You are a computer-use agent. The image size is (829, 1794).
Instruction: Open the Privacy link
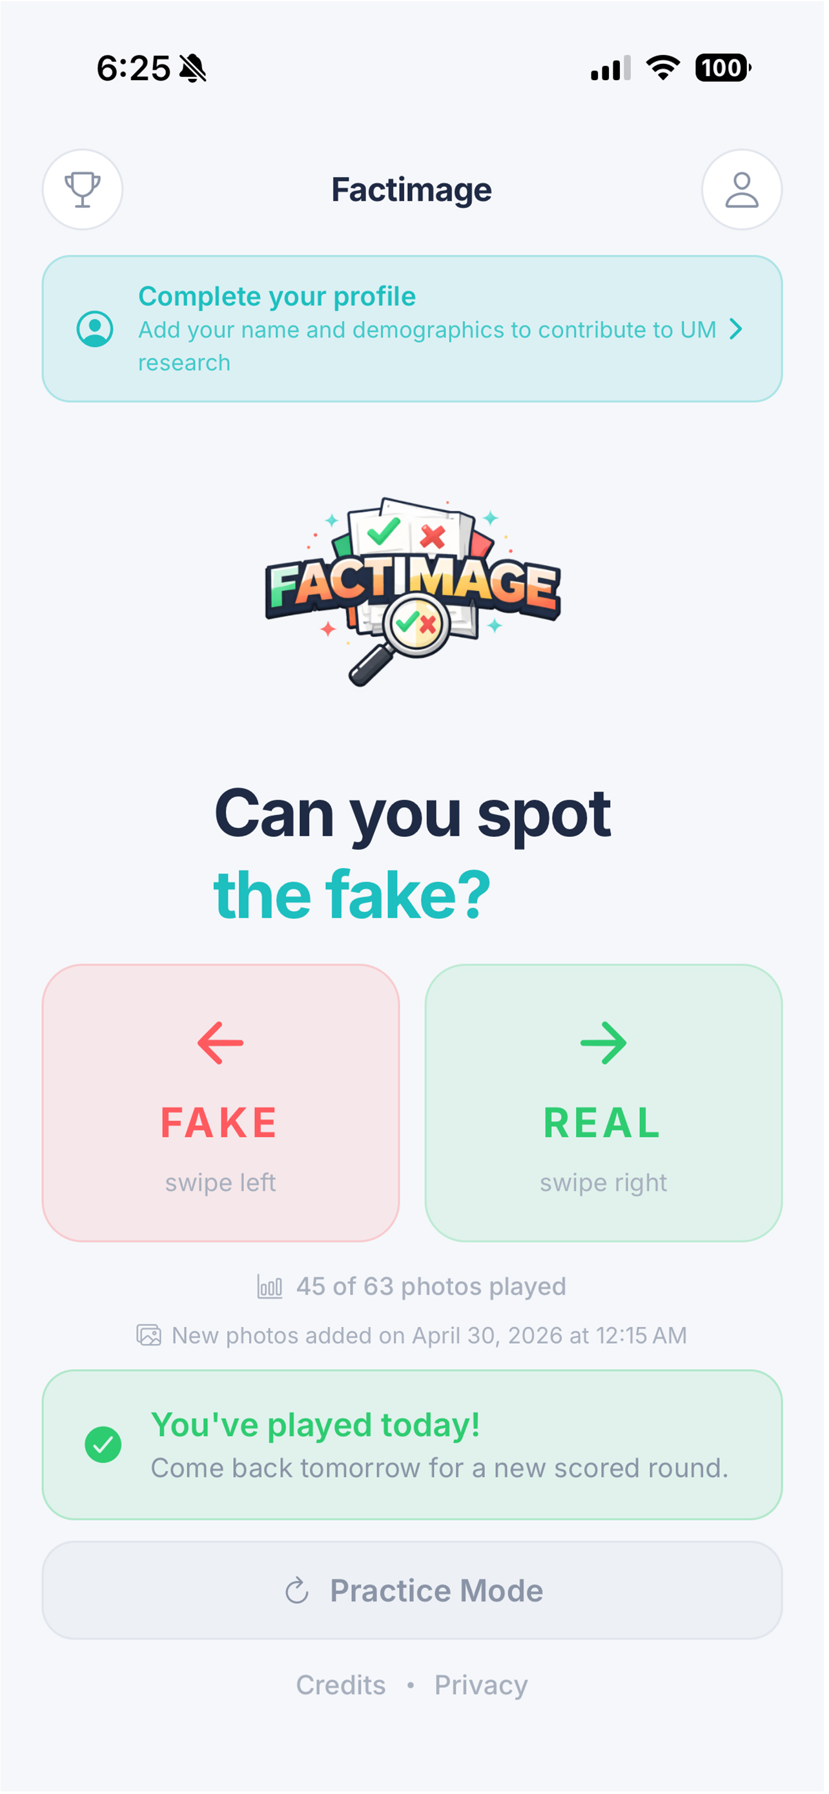tap(481, 1686)
